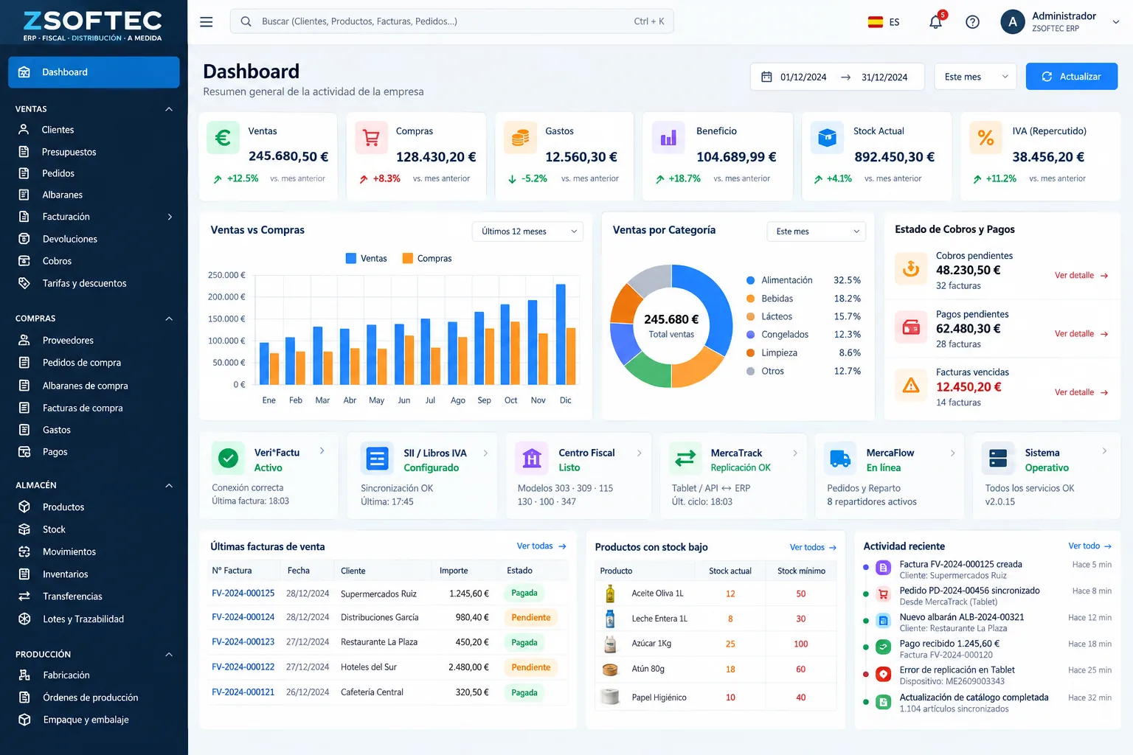
Task: Expand the Administrador user menu
Action: point(1060,22)
